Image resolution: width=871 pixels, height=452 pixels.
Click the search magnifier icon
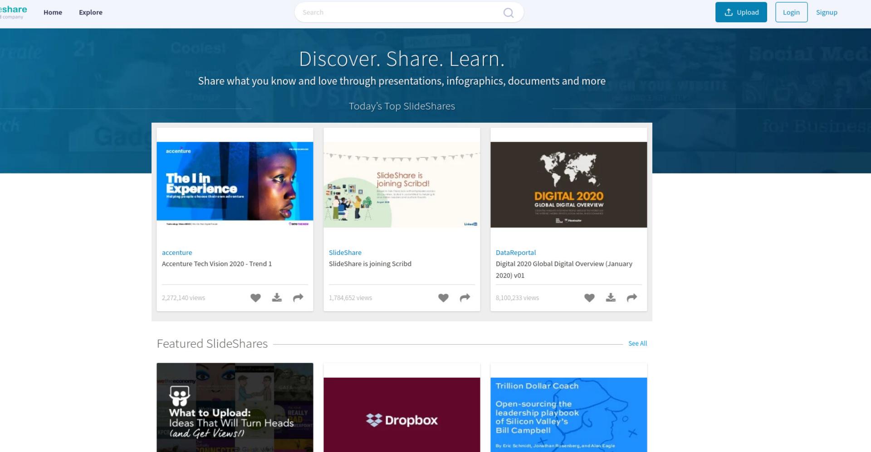509,13
